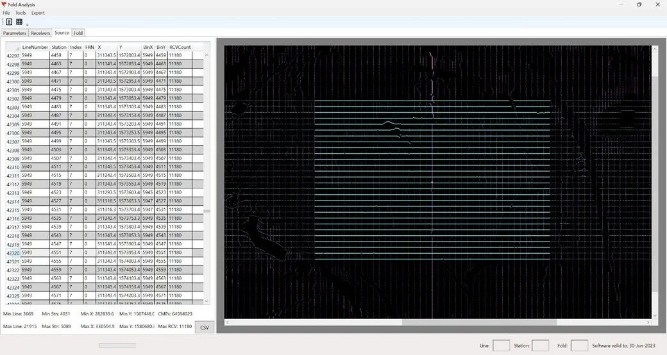Click the Line input field
This screenshot has height=355, width=667.
point(501,345)
